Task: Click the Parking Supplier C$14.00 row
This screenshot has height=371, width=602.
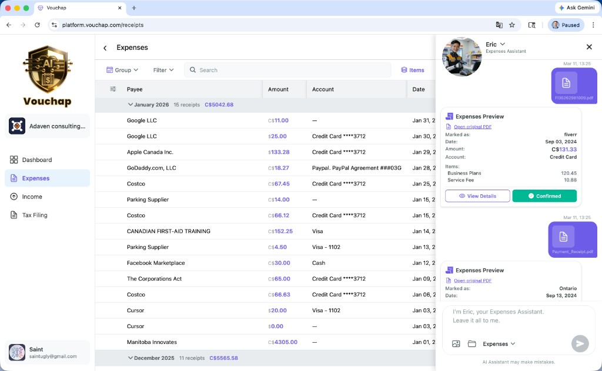Action: [265, 200]
